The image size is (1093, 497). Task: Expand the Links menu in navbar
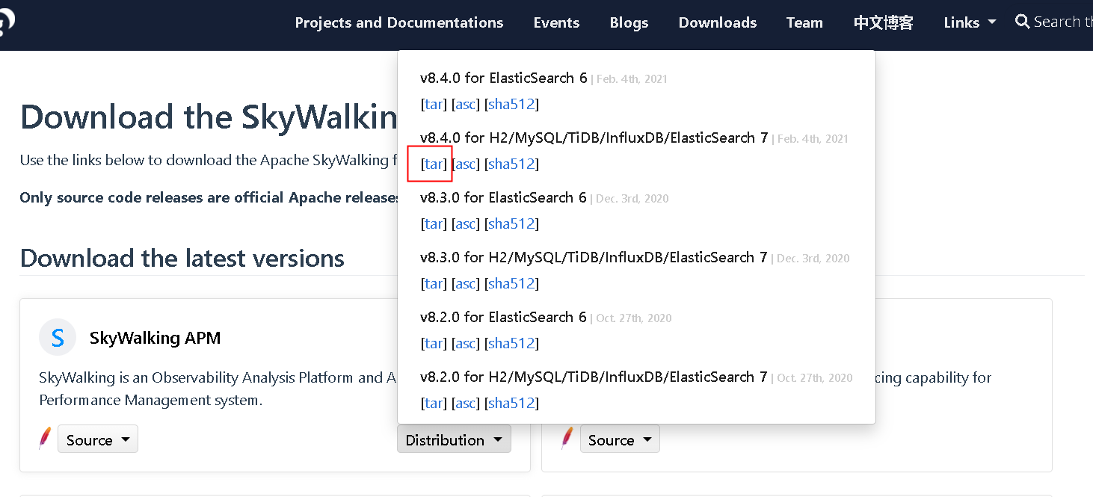(970, 22)
